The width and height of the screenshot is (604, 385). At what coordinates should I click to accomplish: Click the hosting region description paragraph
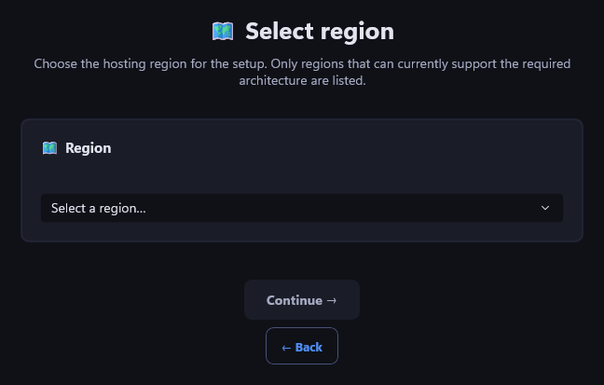pos(302,72)
